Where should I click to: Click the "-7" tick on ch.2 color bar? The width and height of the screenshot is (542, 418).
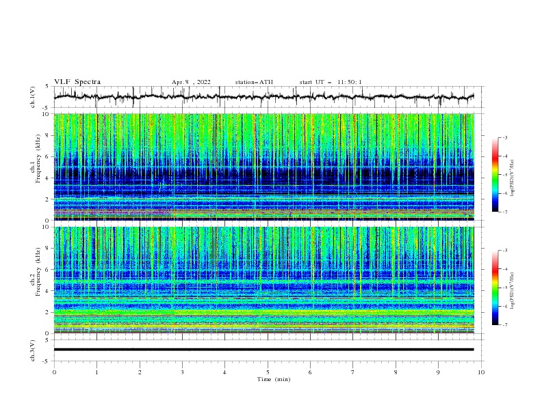[505, 325]
